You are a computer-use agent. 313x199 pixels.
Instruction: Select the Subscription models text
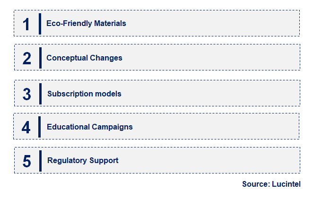[x=84, y=94]
